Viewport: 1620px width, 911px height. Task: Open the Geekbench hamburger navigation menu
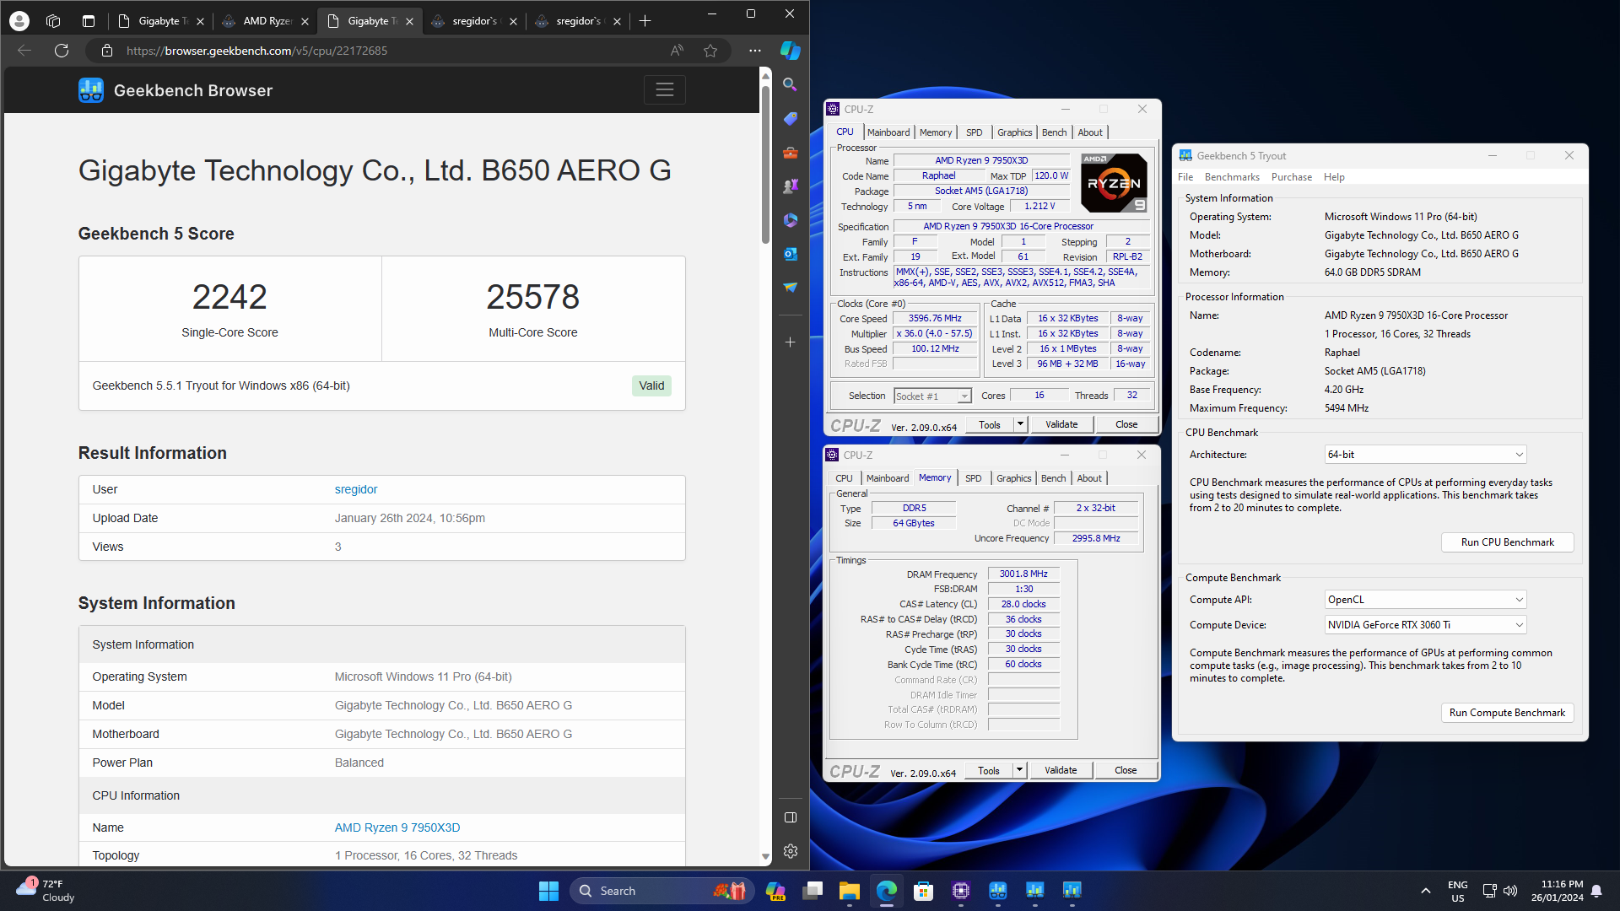tap(665, 89)
